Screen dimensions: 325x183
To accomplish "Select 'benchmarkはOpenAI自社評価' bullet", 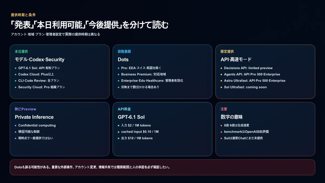I will 246,132.
